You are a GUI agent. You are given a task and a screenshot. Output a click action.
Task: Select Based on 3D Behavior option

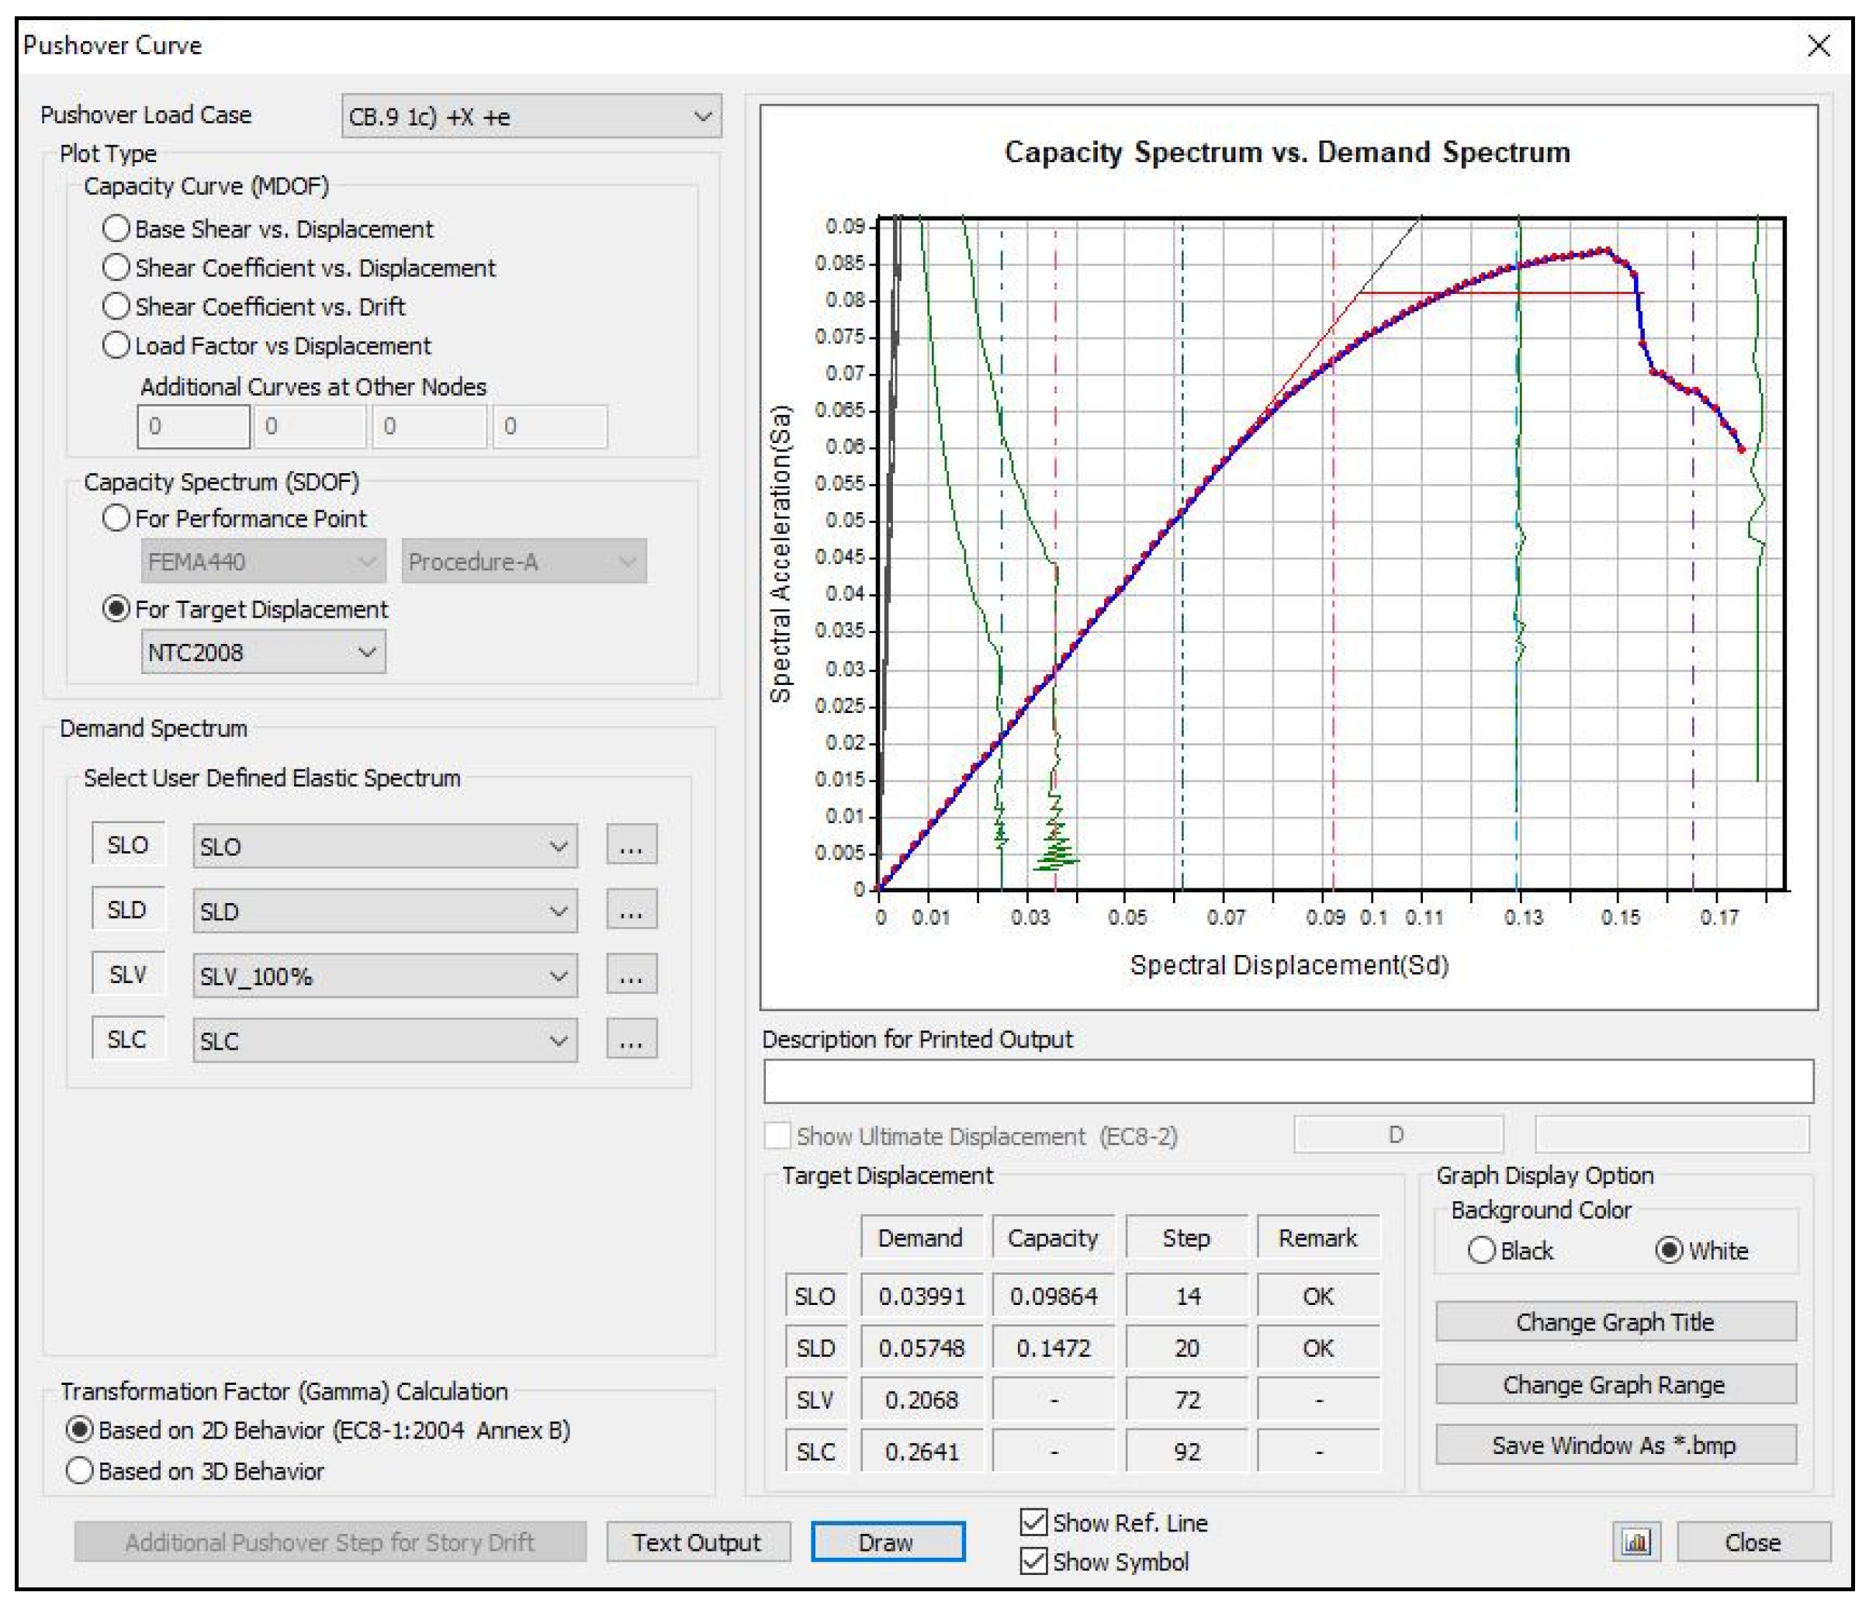pos(79,1471)
